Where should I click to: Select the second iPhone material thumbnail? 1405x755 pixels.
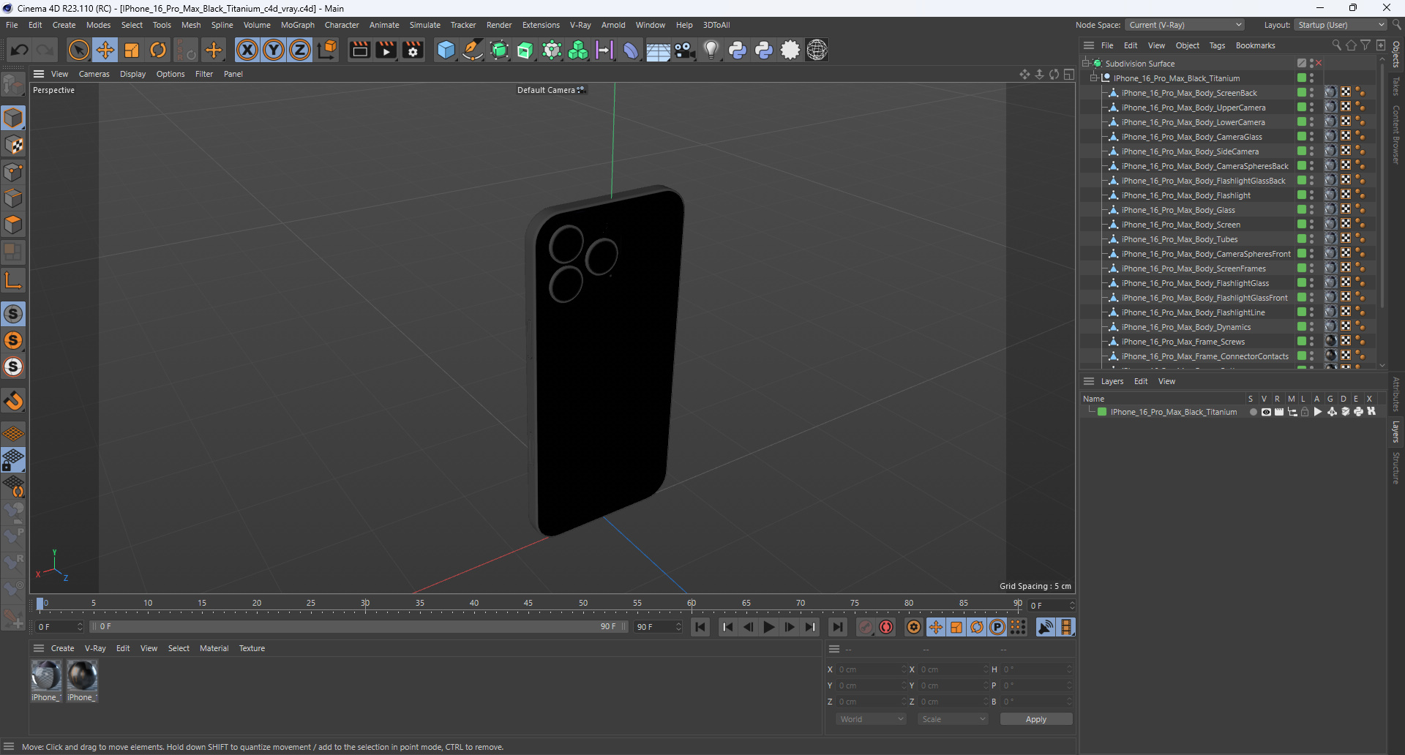point(82,676)
